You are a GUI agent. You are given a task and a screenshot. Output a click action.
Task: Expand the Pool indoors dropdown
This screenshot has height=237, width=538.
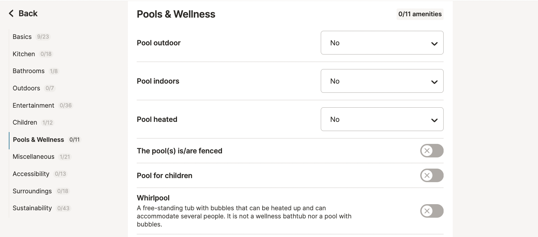pyautogui.click(x=382, y=81)
